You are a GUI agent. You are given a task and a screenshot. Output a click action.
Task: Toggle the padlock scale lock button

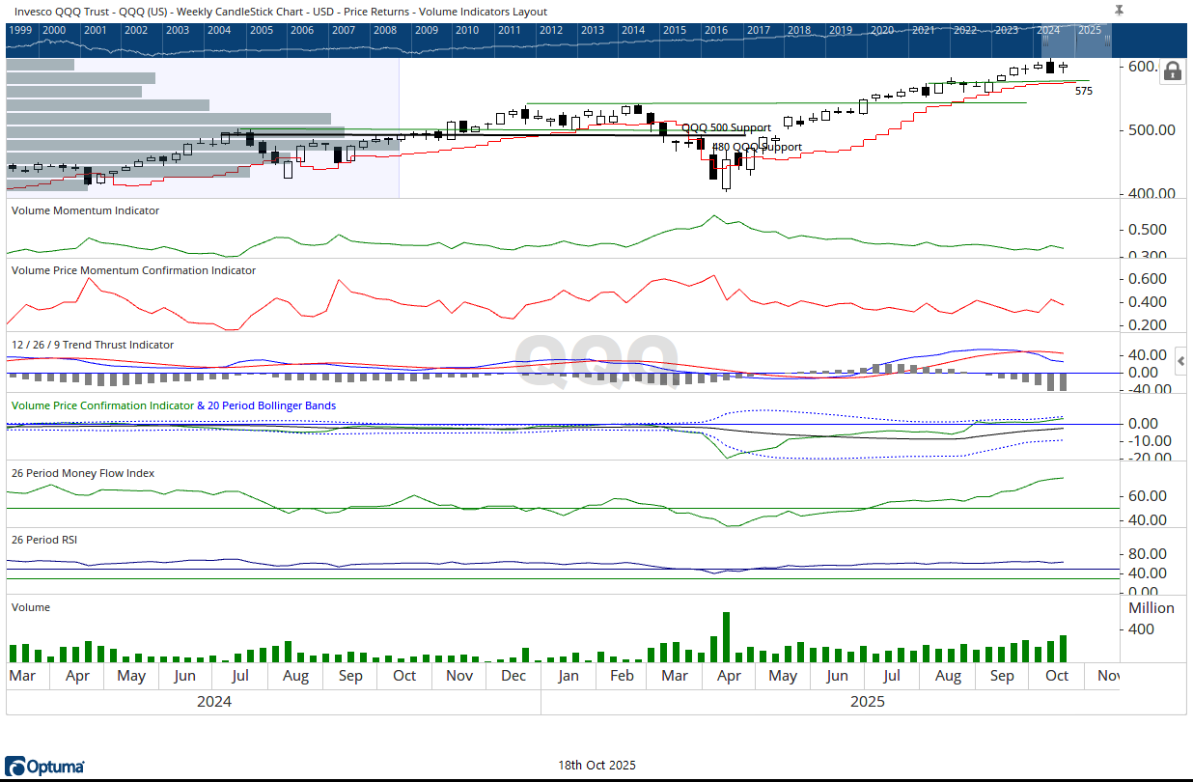click(1172, 71)
